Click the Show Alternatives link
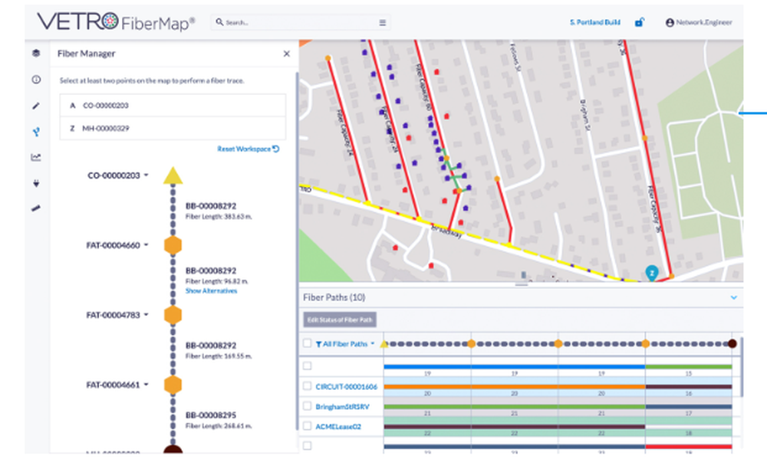 [x=212, y=290]
